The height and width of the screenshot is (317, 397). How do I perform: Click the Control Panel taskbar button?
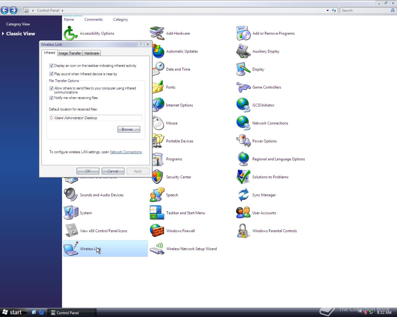coord(72,313)
